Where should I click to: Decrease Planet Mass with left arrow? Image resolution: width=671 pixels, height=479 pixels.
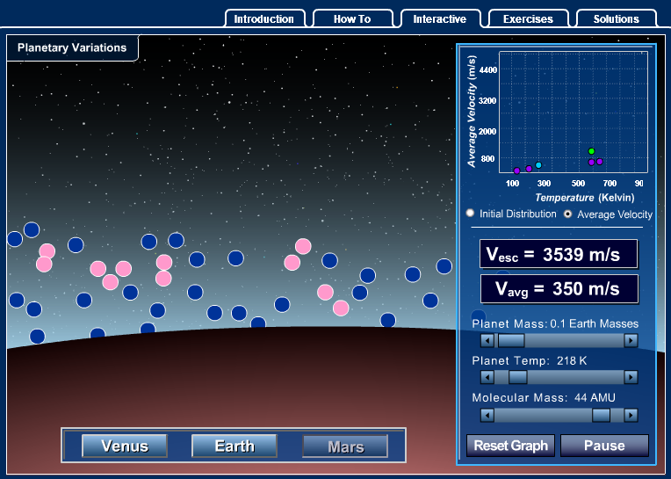(x=487, y=341)
